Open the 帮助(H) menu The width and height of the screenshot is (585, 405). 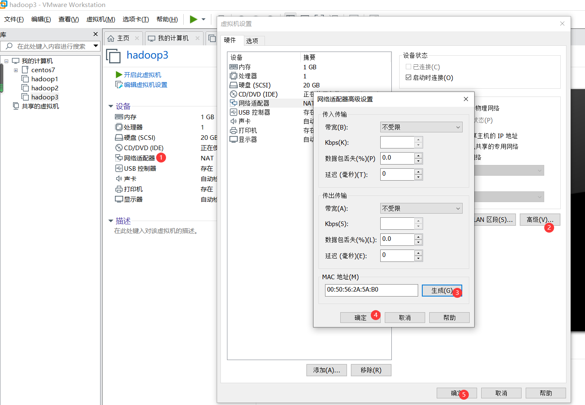(167, 19)
